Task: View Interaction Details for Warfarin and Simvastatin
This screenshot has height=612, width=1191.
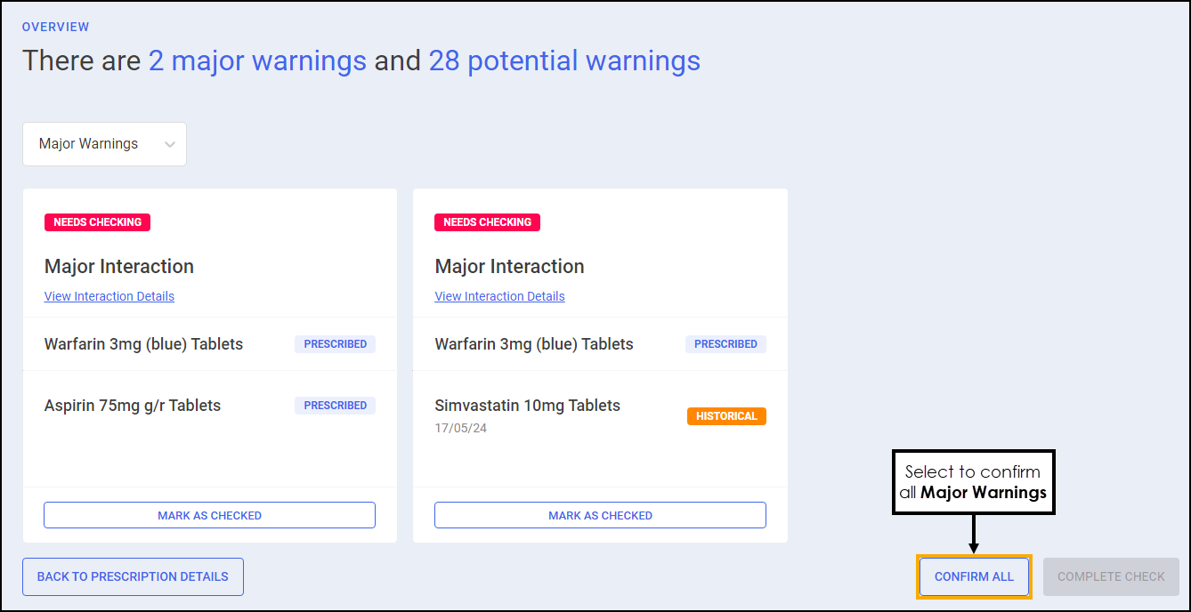Action: (x=499, y=296)
